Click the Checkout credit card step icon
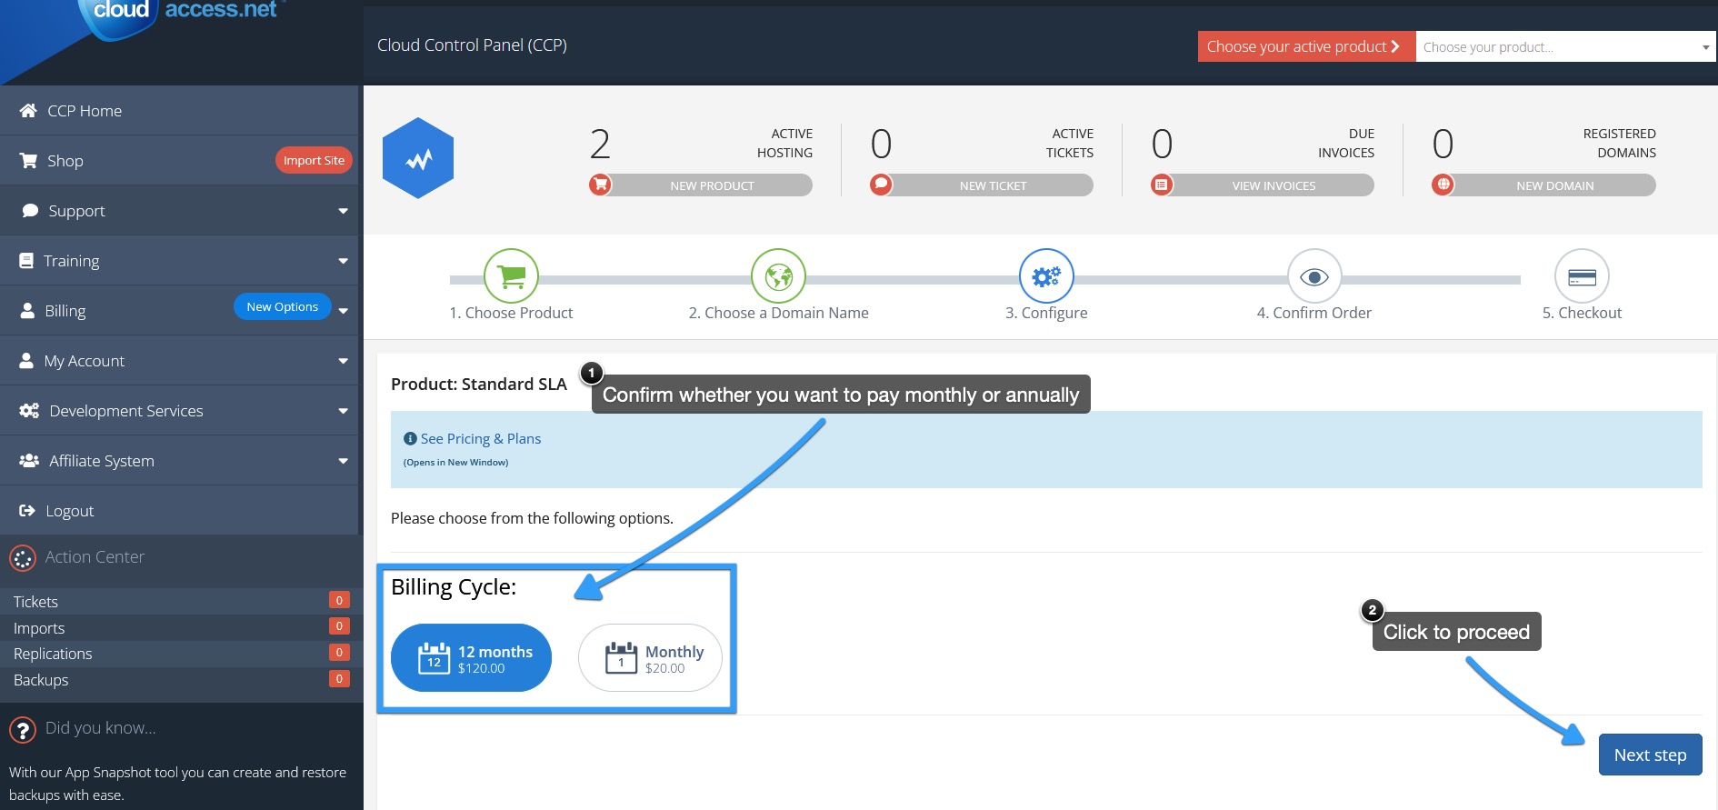 coord(1582,275)
